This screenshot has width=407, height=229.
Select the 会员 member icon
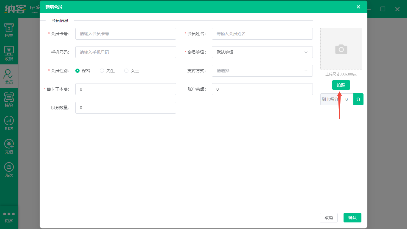[x=9, y=76]
